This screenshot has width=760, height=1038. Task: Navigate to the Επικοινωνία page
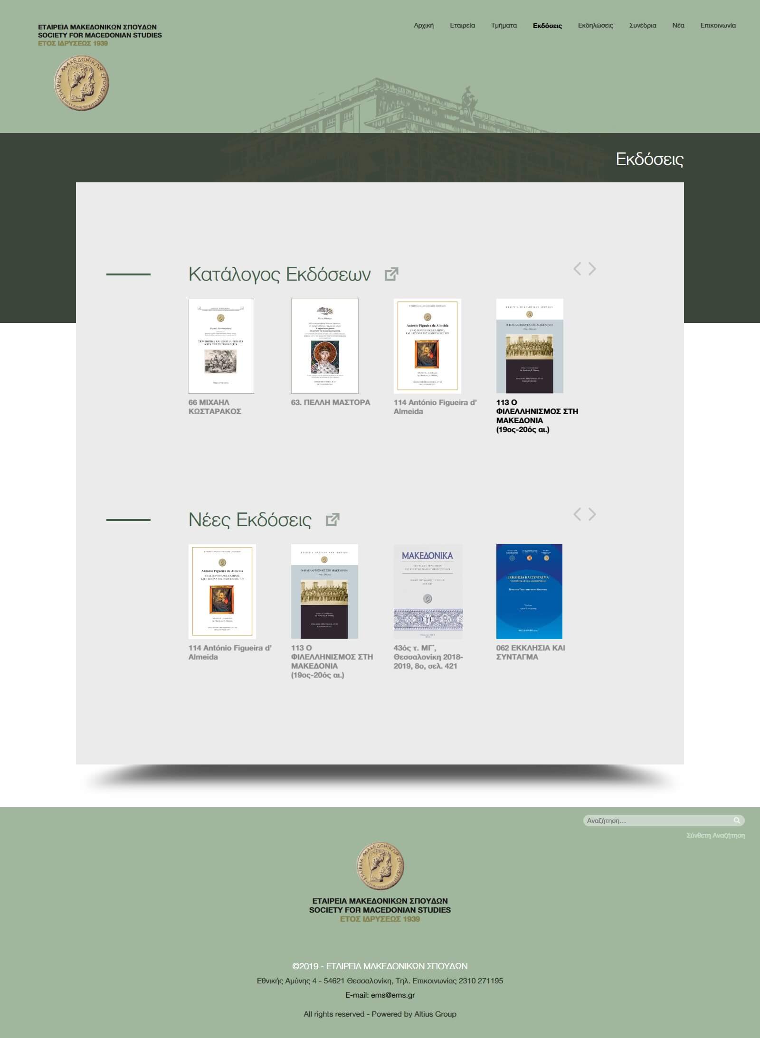click(x=718, y=25)
